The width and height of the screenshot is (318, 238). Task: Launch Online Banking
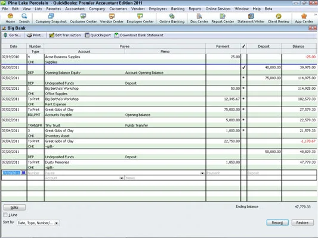tap(172, 18)
